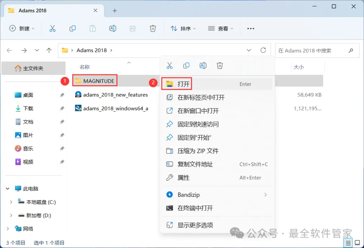Select 压缩为 ZIP 文件

click(217, 151)
